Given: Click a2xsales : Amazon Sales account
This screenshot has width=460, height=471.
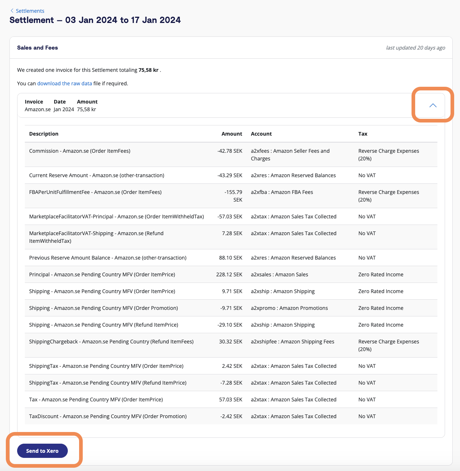Looking at the screenshot, I should click(x=279, y=275).
